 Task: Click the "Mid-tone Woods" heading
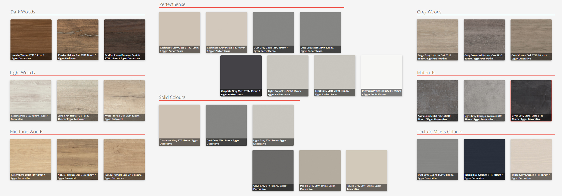point(27,132)
